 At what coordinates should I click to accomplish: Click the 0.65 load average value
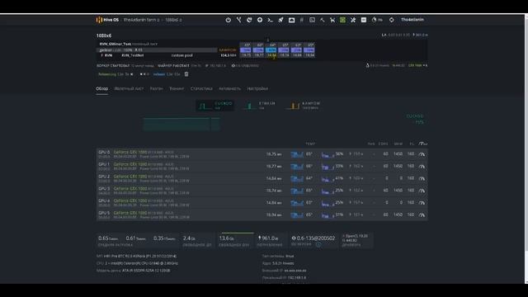point(103,238)
